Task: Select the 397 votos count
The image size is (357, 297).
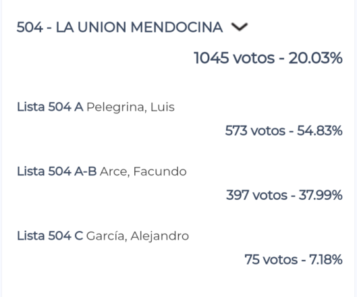Action: coord(257,195)
